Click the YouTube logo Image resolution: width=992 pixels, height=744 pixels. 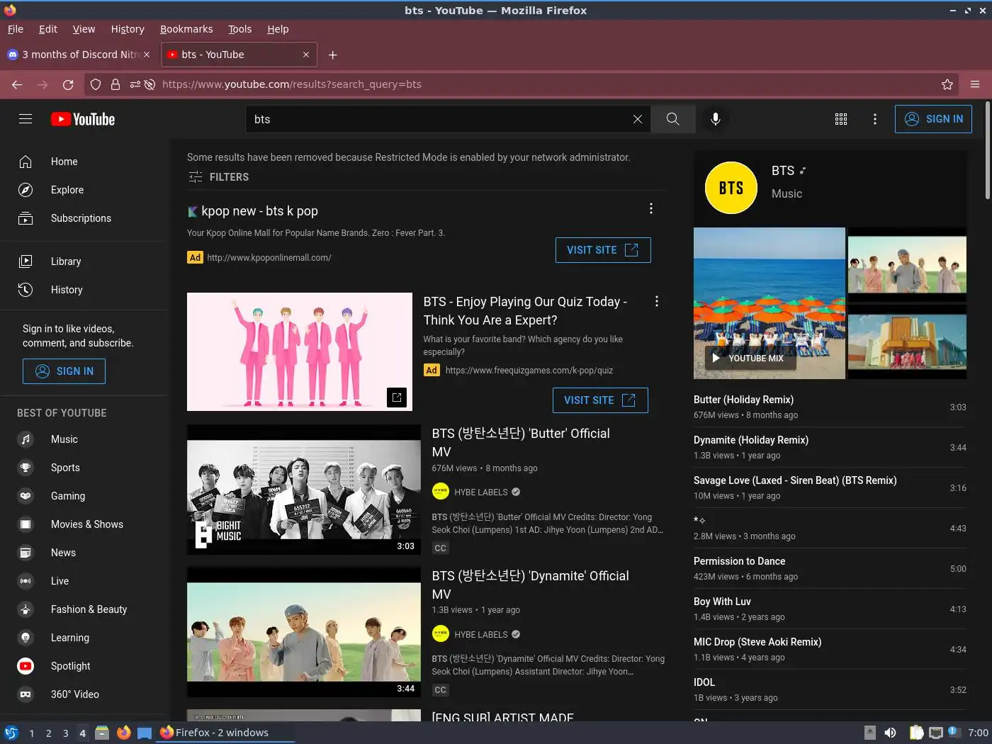[83, 119]
